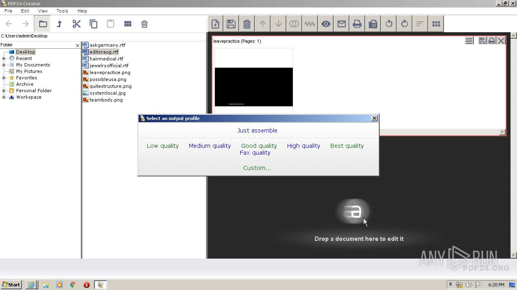
Task: Choose Low quality output profile
Action: pyautogui.click(x=163, y=146)
